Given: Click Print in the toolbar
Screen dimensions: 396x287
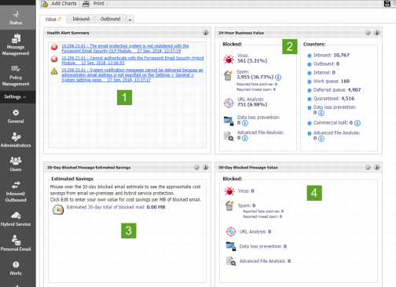Looking at the screenshot, I should point(93,4).
